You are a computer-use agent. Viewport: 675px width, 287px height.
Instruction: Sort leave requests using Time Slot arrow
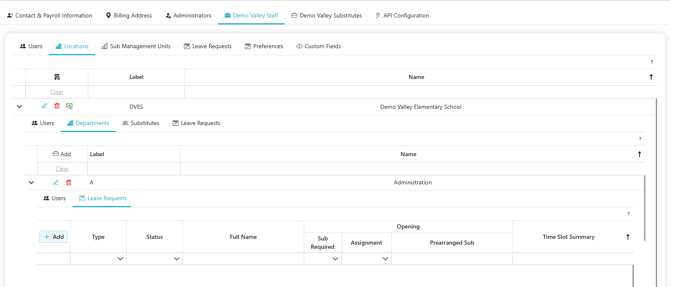point(627,237)
